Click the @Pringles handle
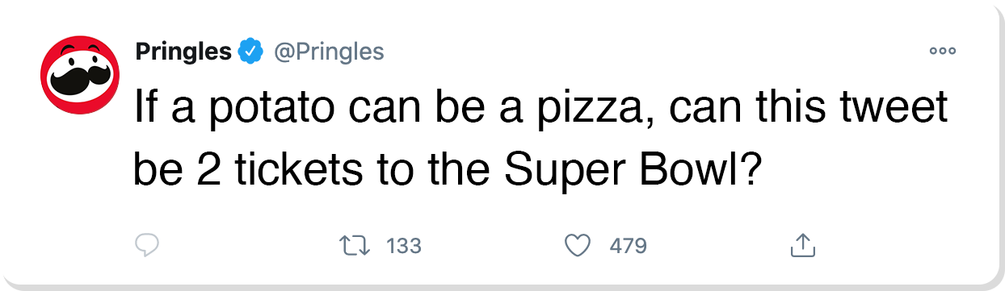Viewport: 1005px width, 291px height. [329, 53]
